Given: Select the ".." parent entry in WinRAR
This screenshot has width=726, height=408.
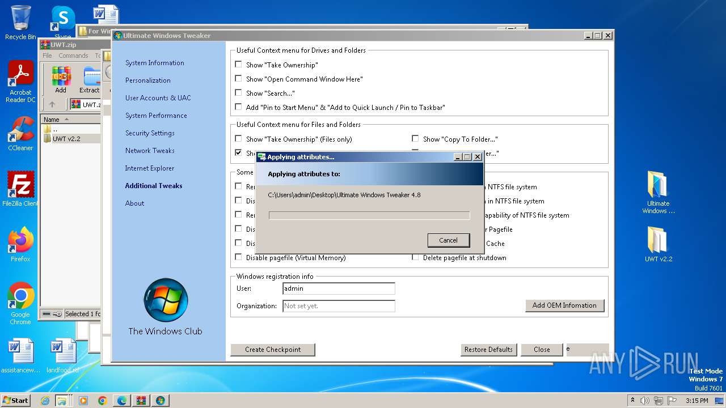Looking at the screenshot, I should tap(54, 129).
